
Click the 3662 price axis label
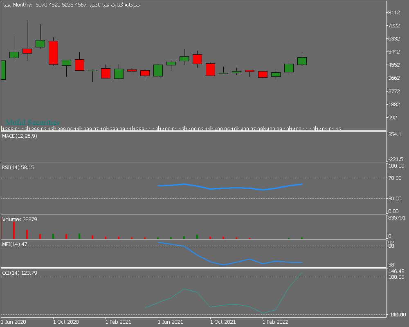(394, 78)
